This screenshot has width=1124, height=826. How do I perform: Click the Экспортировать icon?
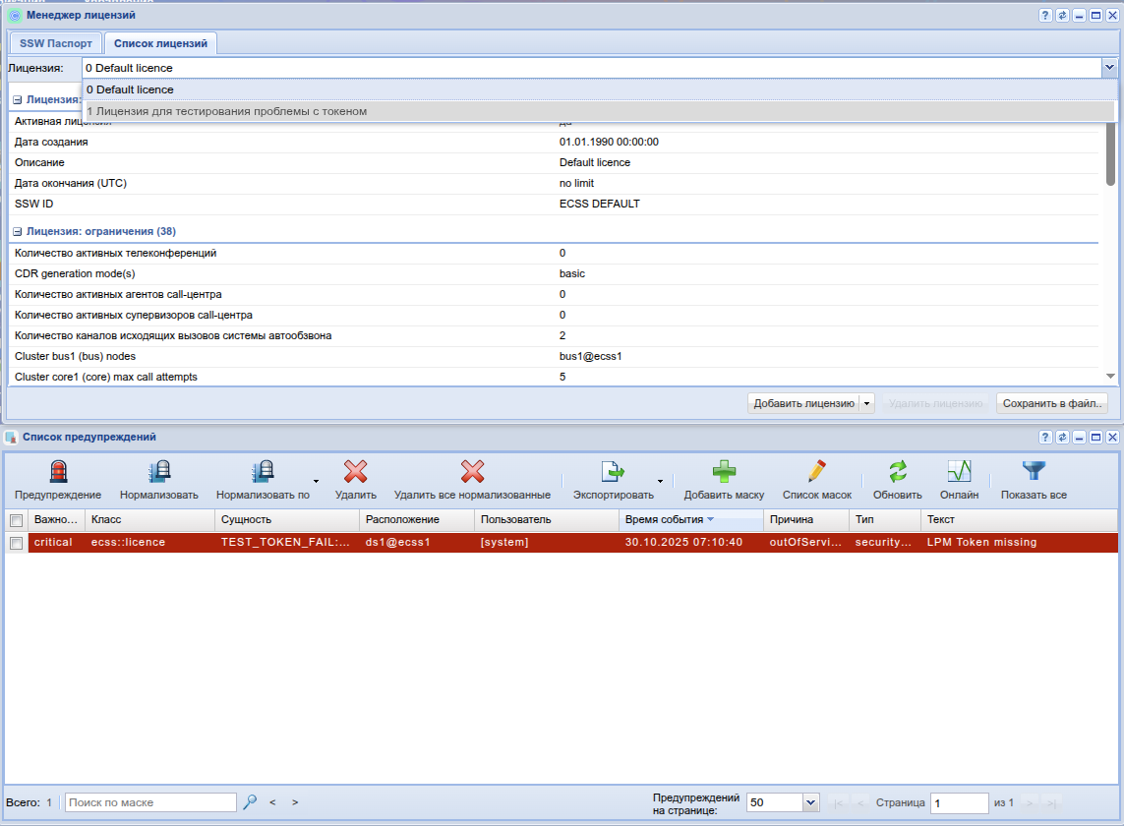(x=613, y=472)
